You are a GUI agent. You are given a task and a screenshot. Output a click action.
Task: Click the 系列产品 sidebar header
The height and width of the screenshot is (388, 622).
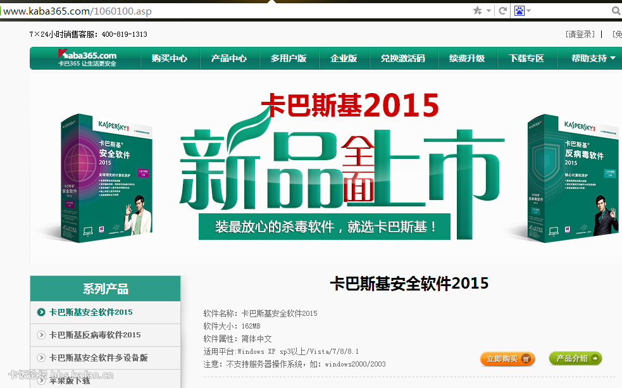click(x=106, y=289)
